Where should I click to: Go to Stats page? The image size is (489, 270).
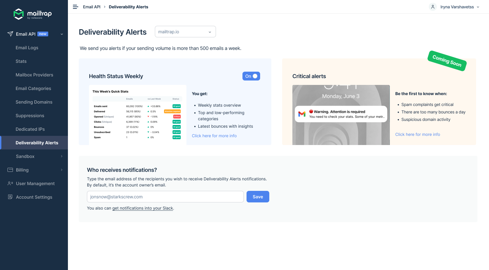click(21, 61)
